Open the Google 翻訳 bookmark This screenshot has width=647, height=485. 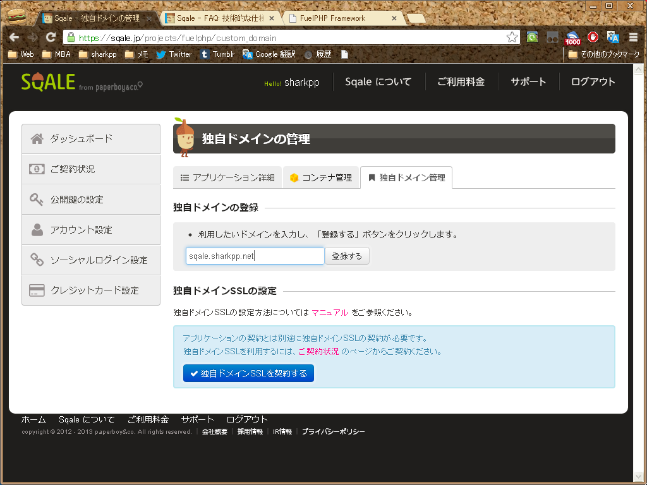(269, 54)
